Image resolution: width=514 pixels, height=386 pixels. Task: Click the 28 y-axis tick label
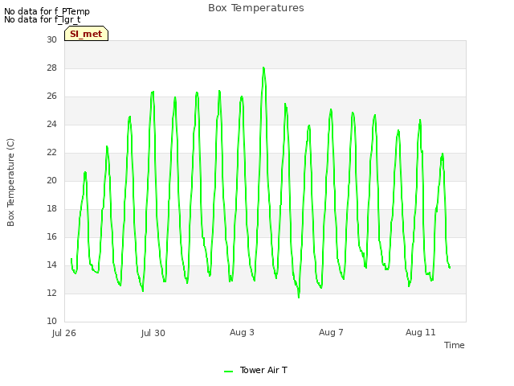pos(51,68)
